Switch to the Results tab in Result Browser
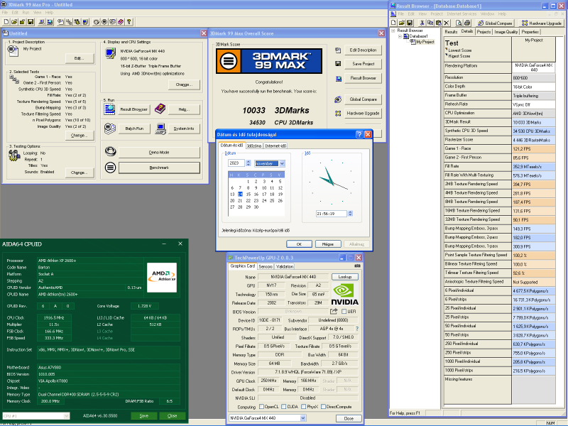Viewport: 568px width, 426px height. [451, 32]
